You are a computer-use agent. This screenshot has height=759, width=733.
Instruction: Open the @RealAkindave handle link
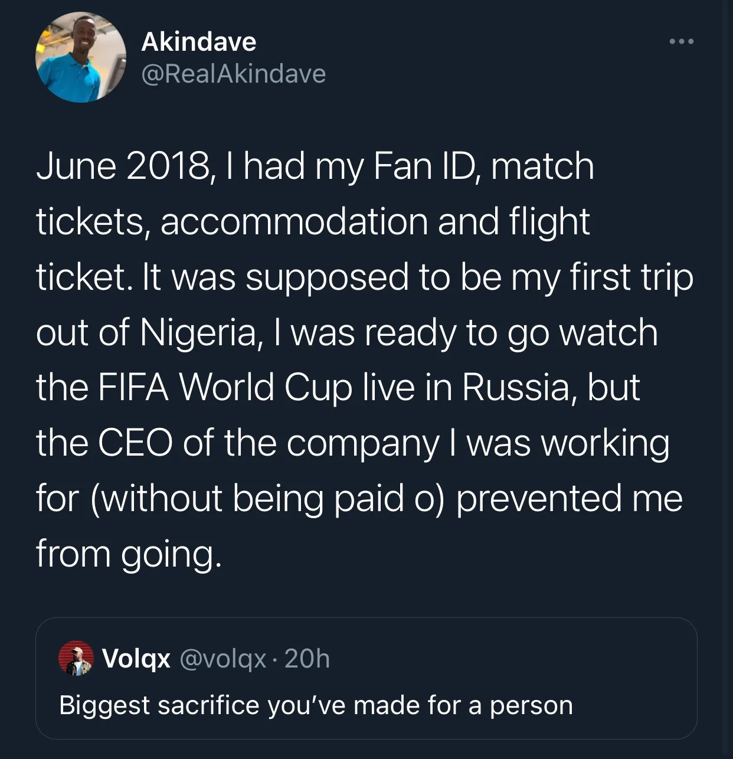coord(234,73)
